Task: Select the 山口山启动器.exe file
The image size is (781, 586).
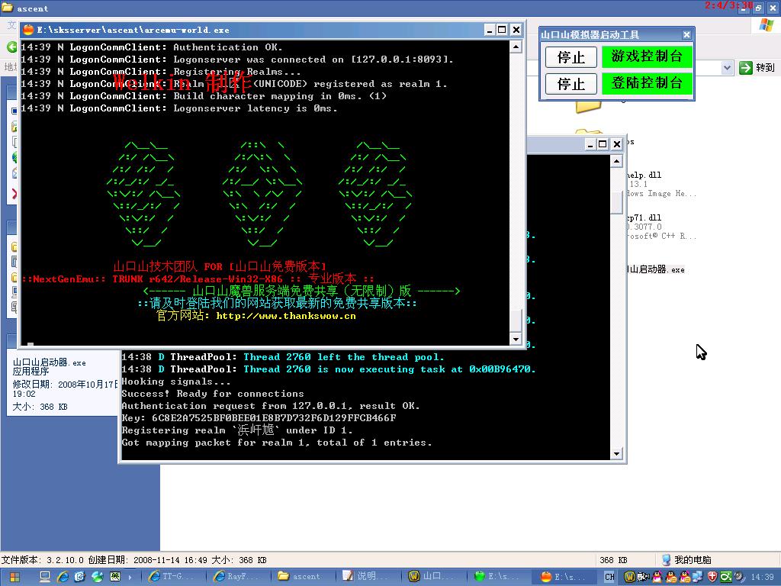Action: pos(656,269)
